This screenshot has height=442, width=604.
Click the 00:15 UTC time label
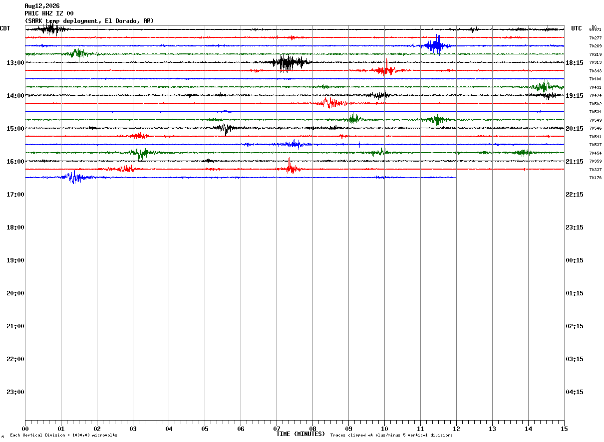tap(575, 260)
